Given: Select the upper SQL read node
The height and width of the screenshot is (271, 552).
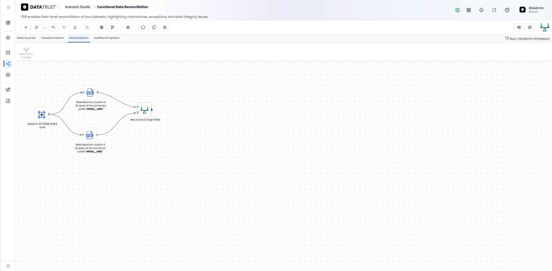Looking at the screenshot, I should pos(90,93).
